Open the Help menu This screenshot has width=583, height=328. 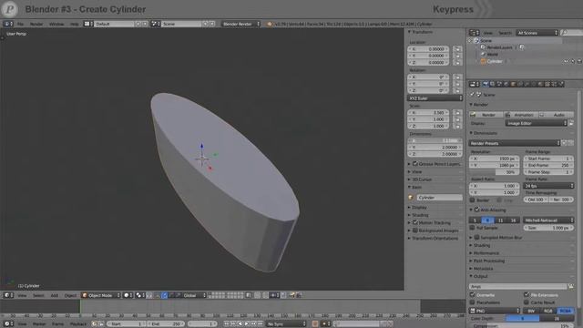pos(75,24)
